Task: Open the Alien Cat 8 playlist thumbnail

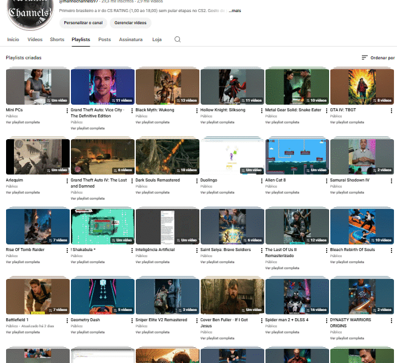Action: (x=297, y=157)
